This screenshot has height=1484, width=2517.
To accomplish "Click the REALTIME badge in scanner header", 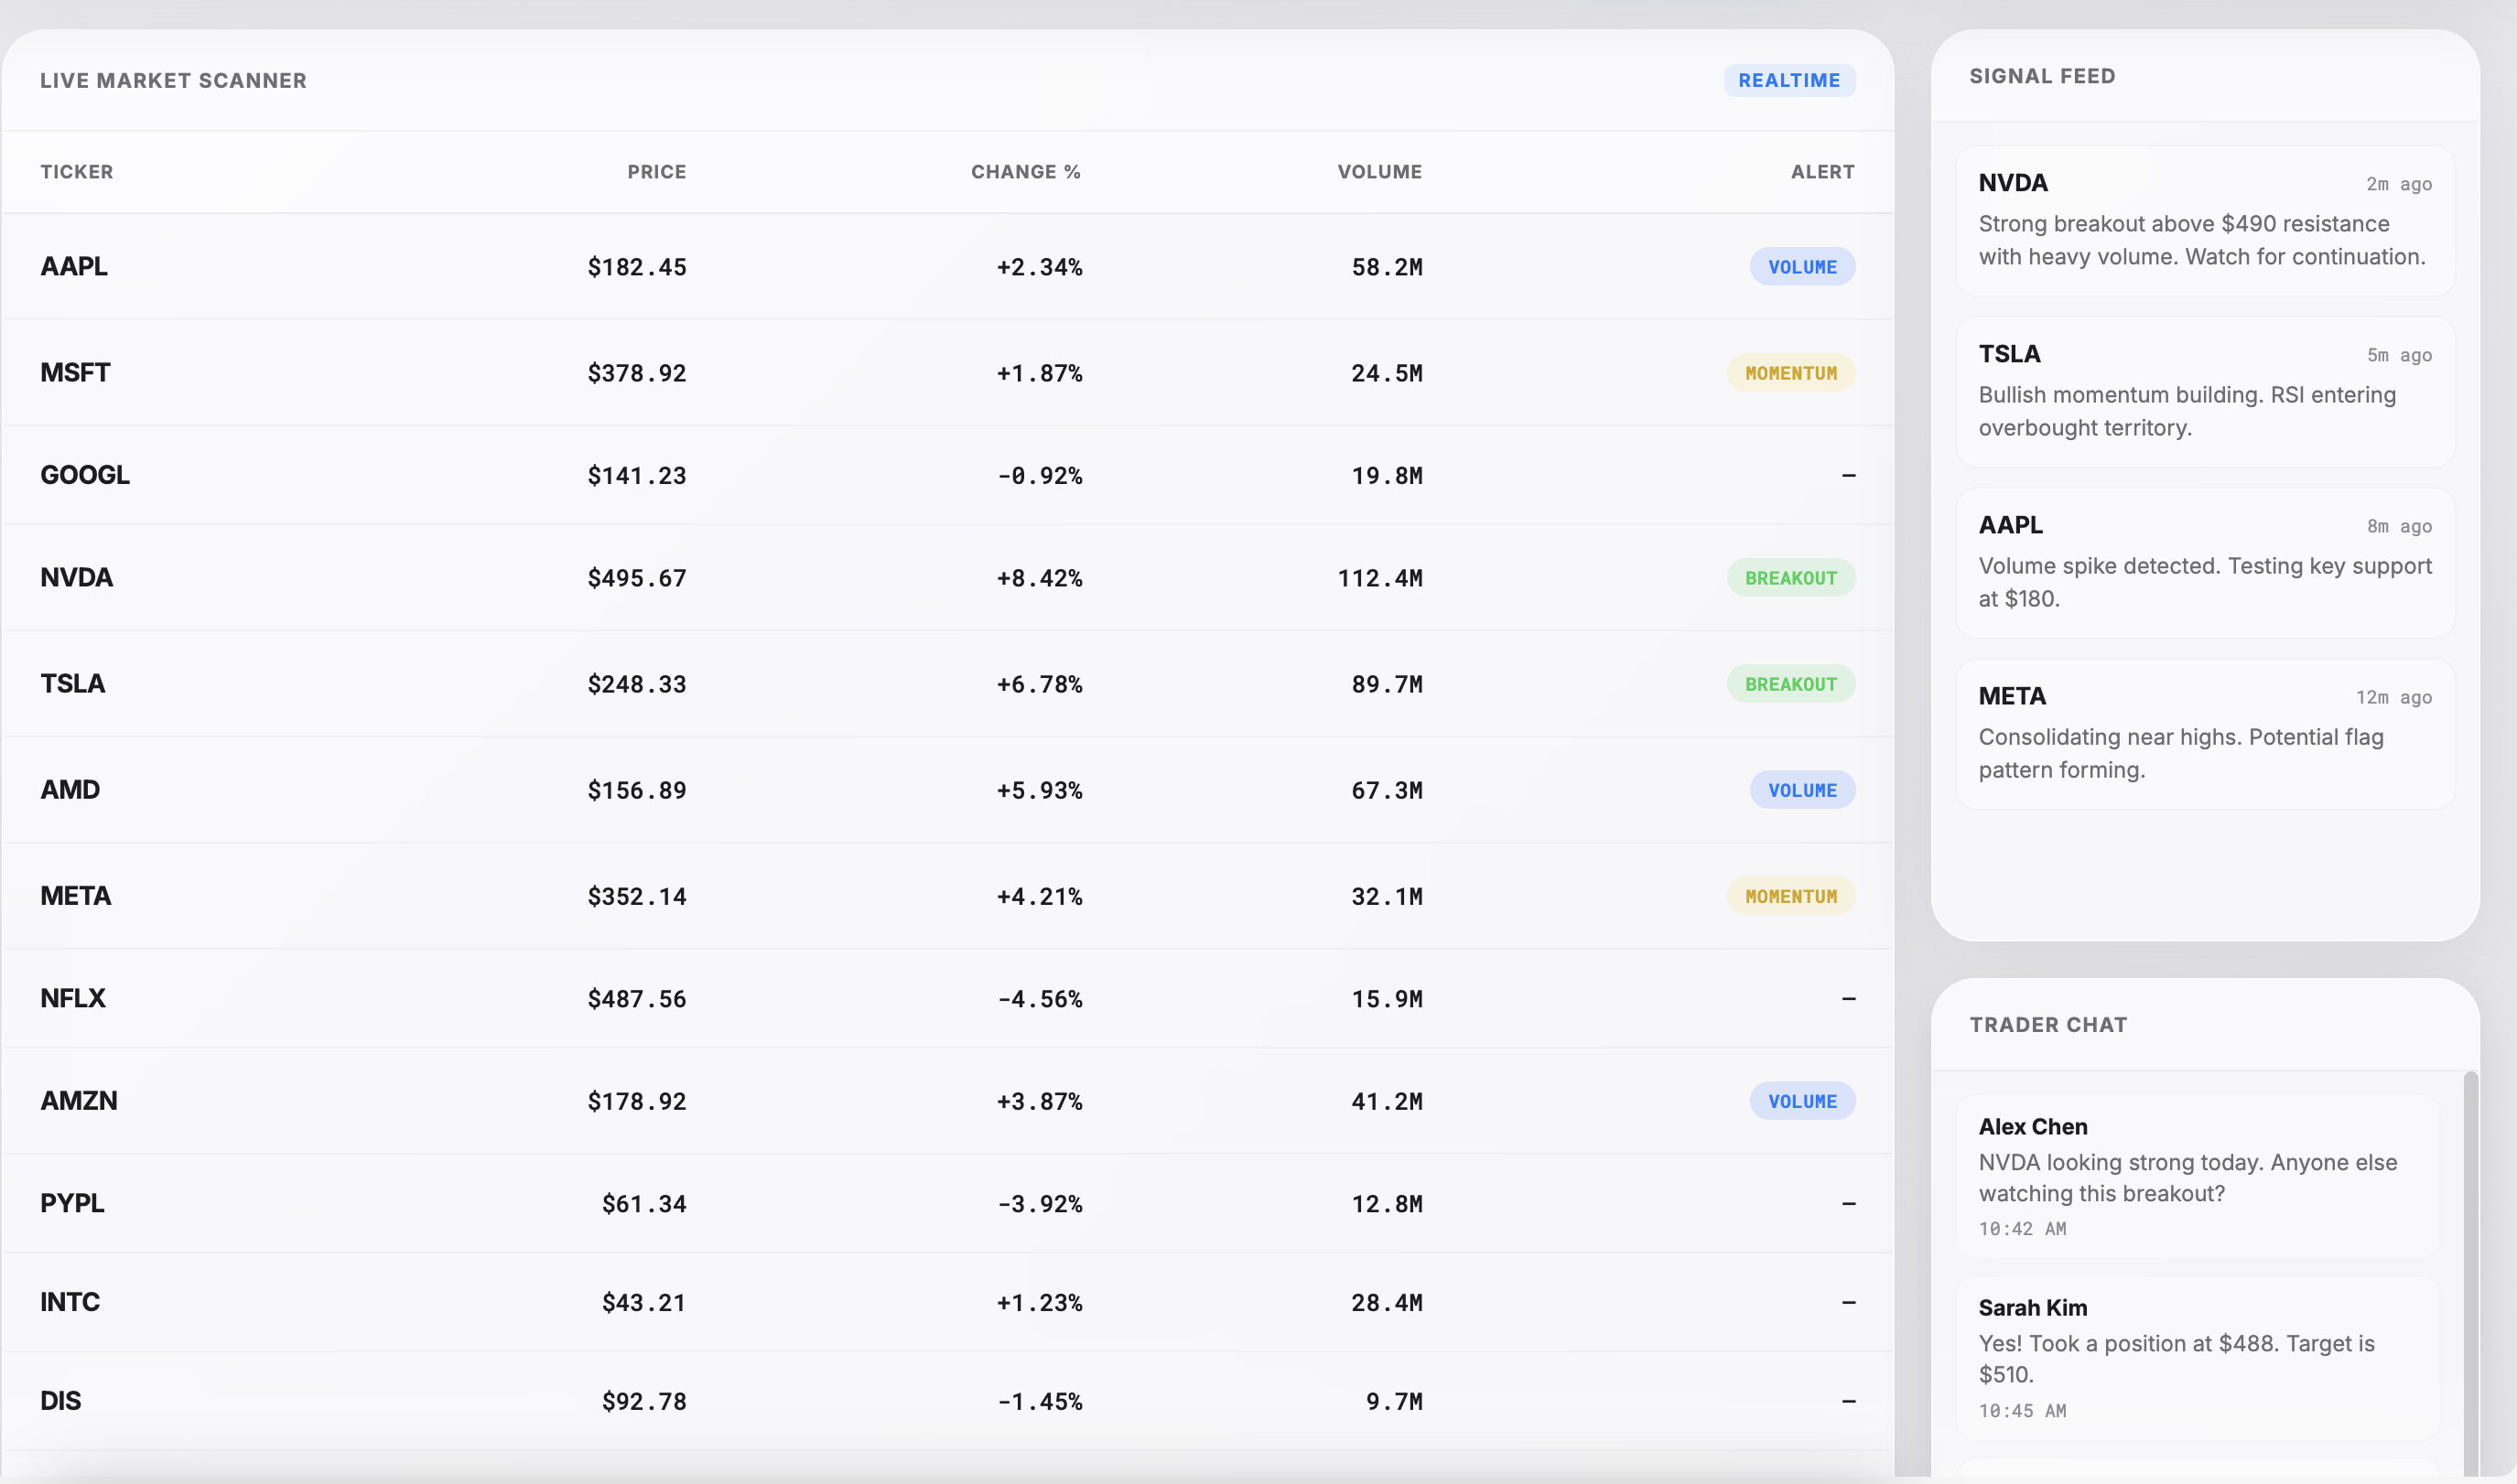I will (1788, 80).
